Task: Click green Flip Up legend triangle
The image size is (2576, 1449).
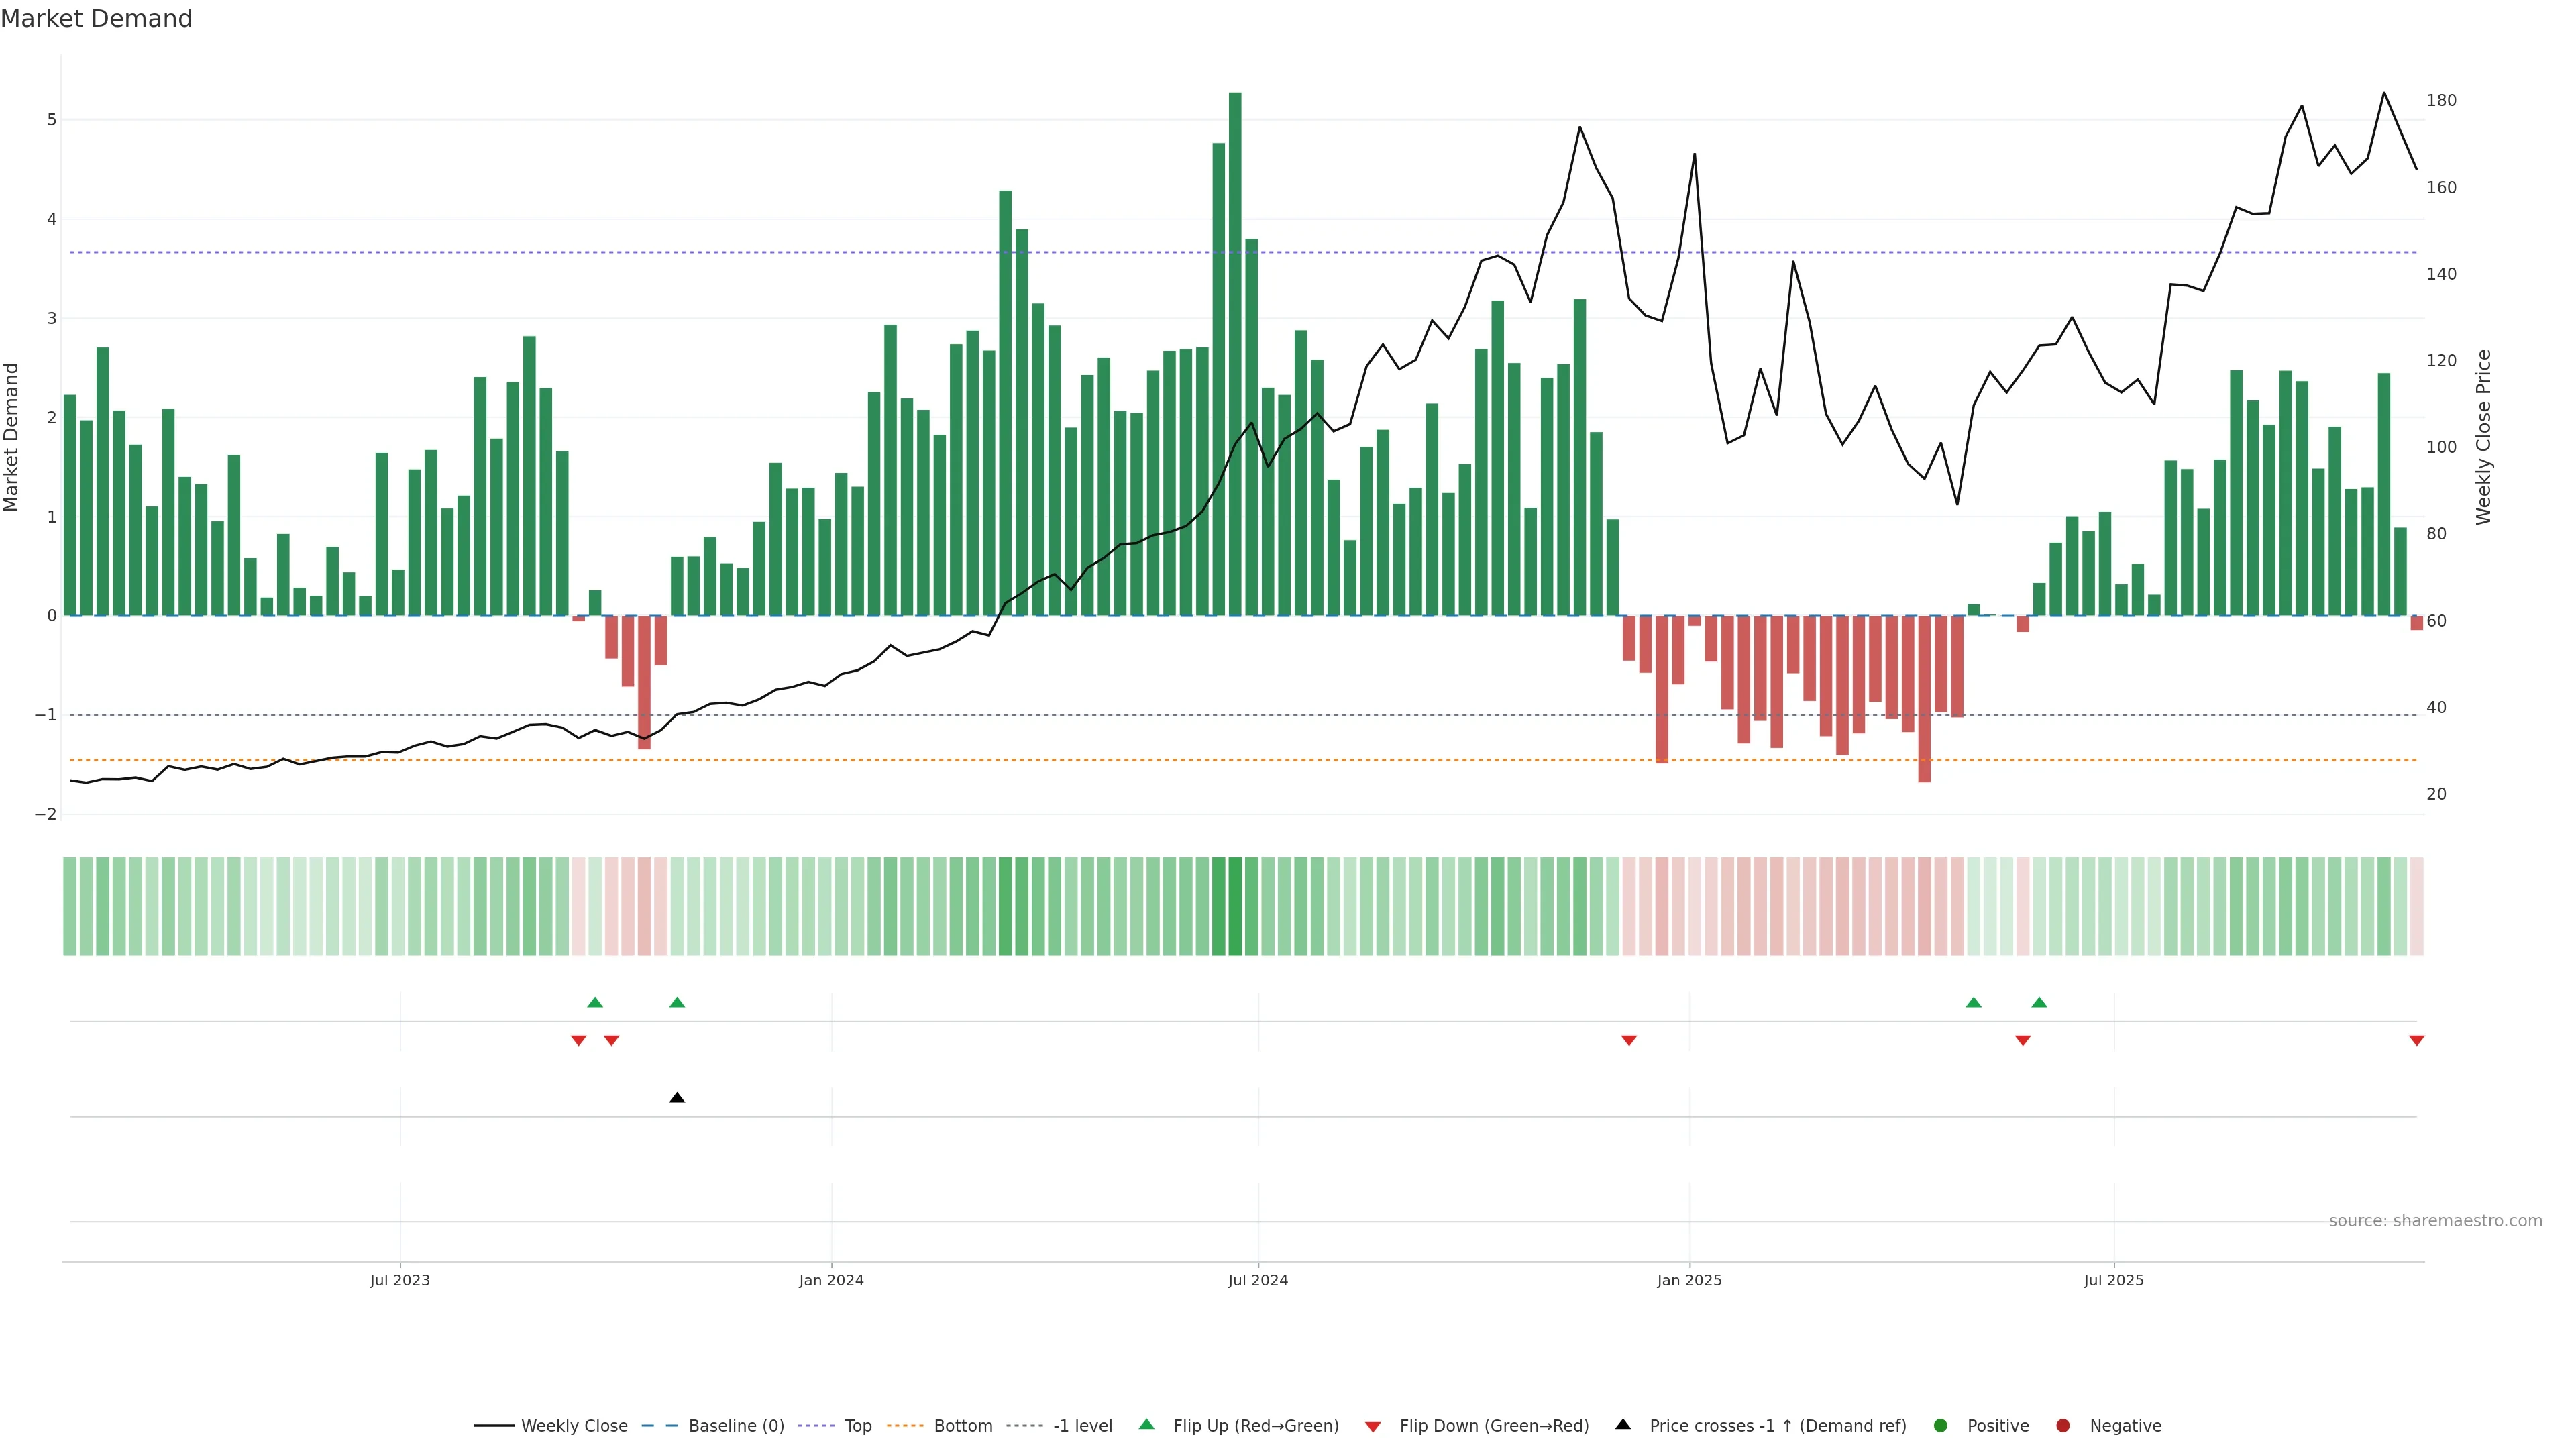Action: 1147,1425
